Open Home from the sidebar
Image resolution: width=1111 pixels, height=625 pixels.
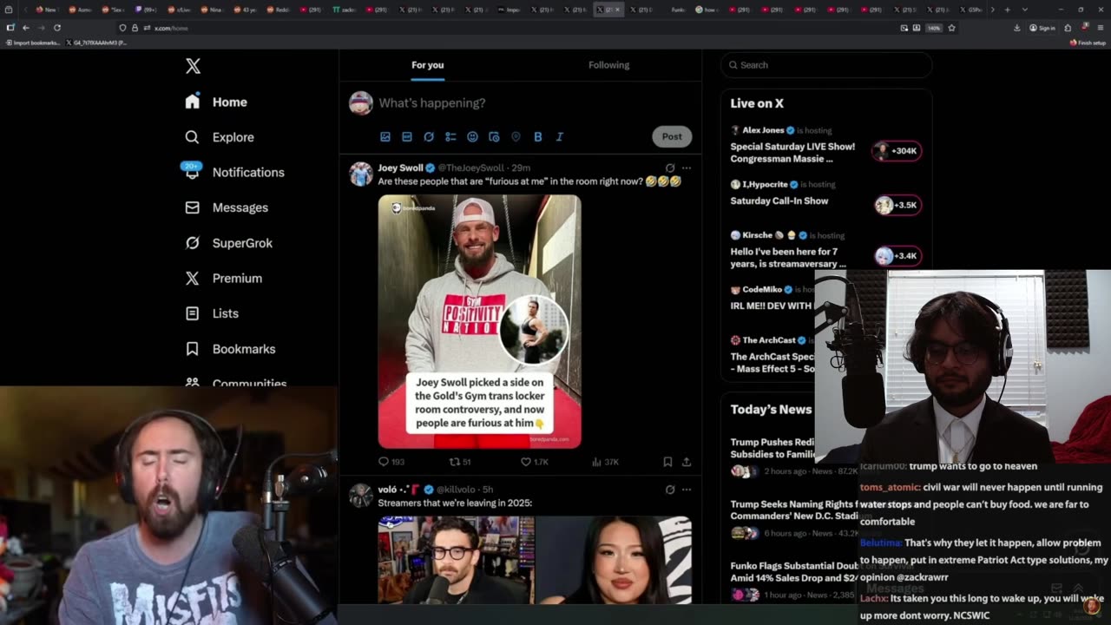click(216, 102)
